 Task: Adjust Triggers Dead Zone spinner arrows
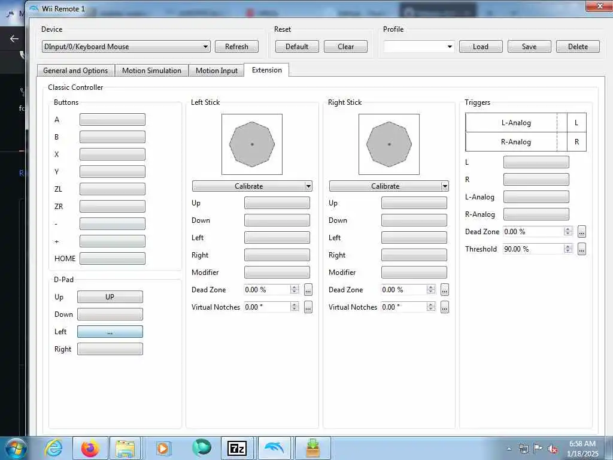click(x=568, y=231)
